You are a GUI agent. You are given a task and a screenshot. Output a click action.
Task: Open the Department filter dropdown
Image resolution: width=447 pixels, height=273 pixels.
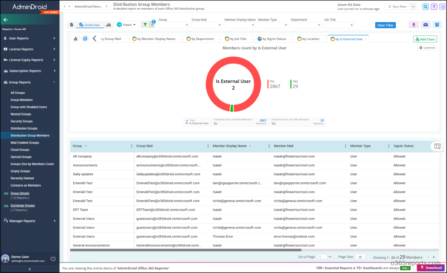(306, 25)
